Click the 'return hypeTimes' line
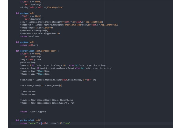 coord(30,36)
